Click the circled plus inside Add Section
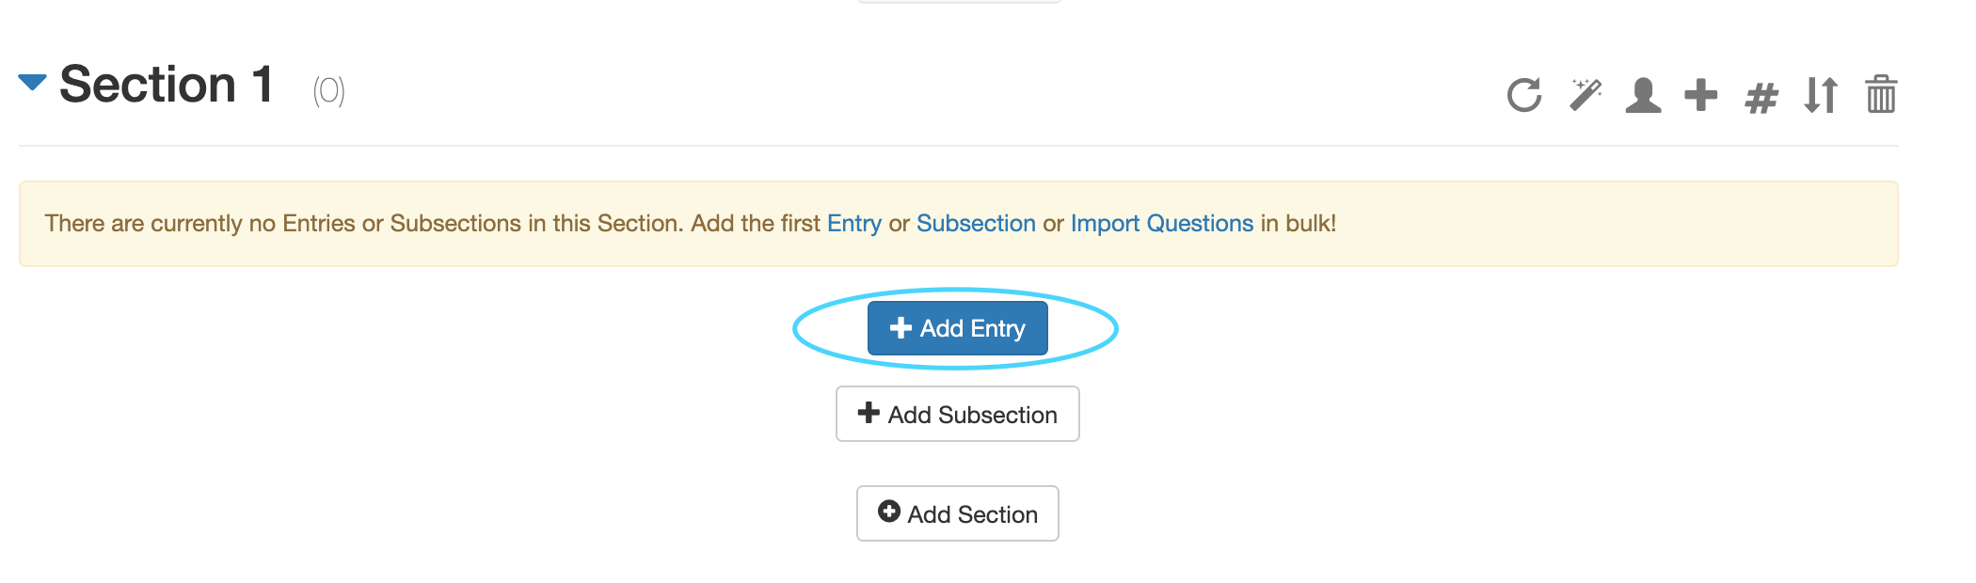This screenshot has width=1976, height=583. click(889, 511)
